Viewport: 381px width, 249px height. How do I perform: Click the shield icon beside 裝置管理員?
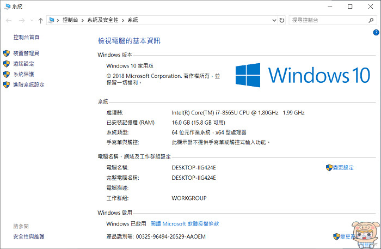pyautogui.click(x=7, y=53)
